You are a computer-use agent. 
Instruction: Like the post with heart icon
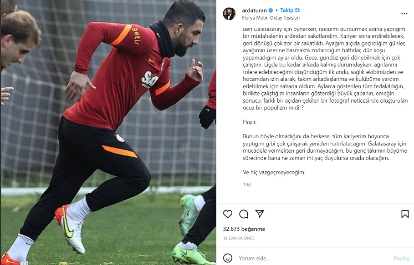click(228, 214)
